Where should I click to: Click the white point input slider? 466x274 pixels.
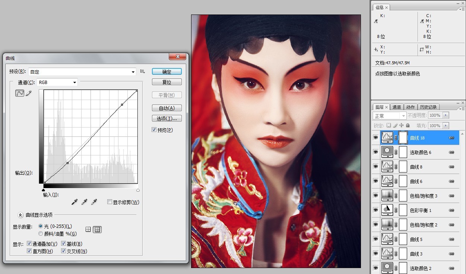pos(138,190)
